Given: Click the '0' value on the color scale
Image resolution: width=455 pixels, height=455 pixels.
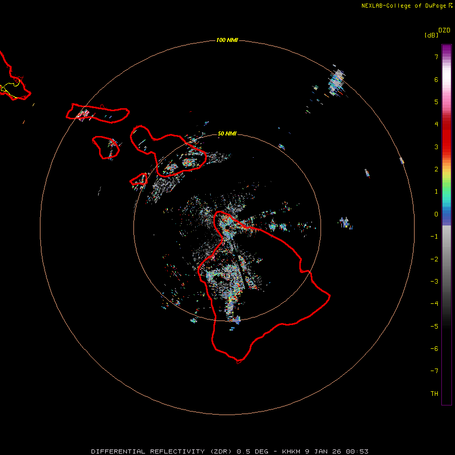Looking at the screenshot, I should (436, 214).
